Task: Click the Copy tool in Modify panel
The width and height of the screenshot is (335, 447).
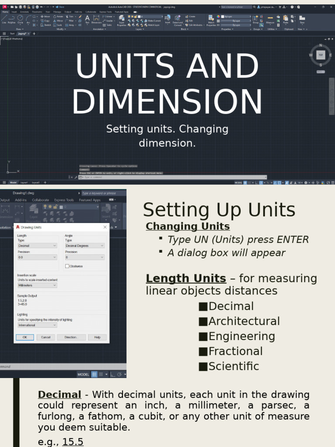Action: click(x=45, y=21)
